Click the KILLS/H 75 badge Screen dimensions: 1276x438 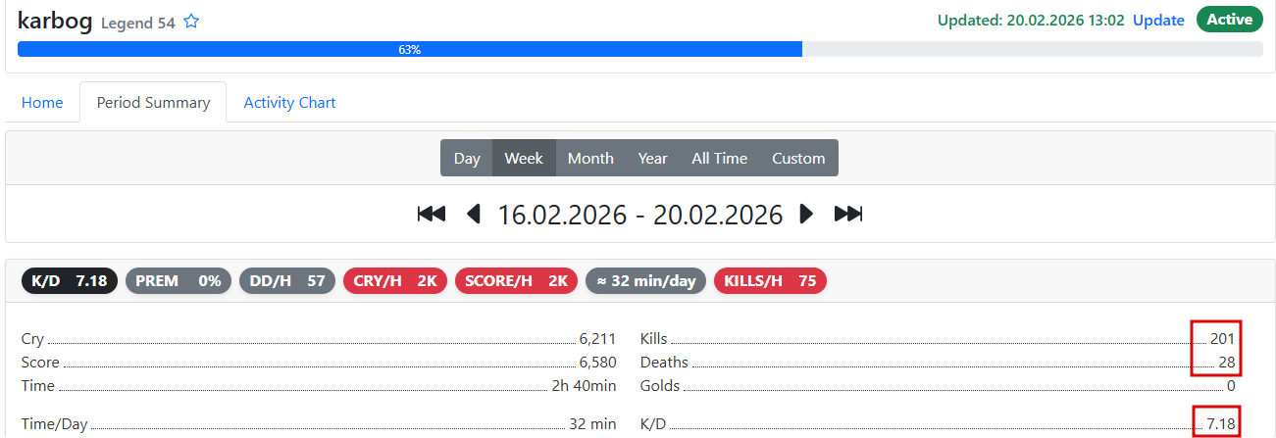(x=770, y=281)
